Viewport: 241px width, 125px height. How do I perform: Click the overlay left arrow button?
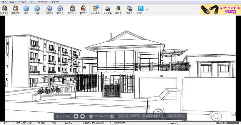[x=76, y=116]
